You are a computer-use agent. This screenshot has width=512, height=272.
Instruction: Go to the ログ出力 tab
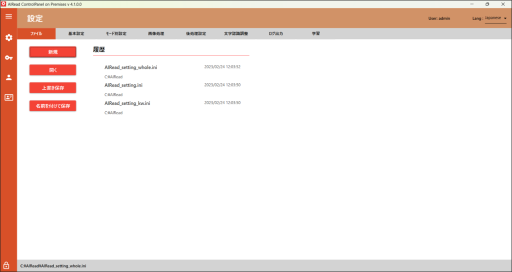(275, 33)
